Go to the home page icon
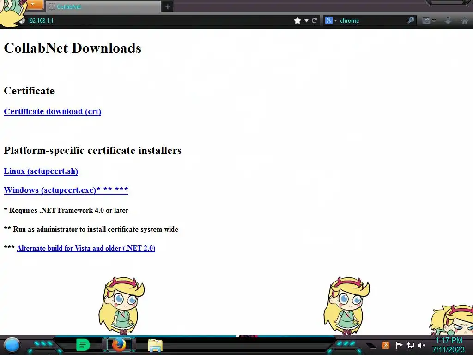Viewport: 473px width, 355px height. [465, 20]
